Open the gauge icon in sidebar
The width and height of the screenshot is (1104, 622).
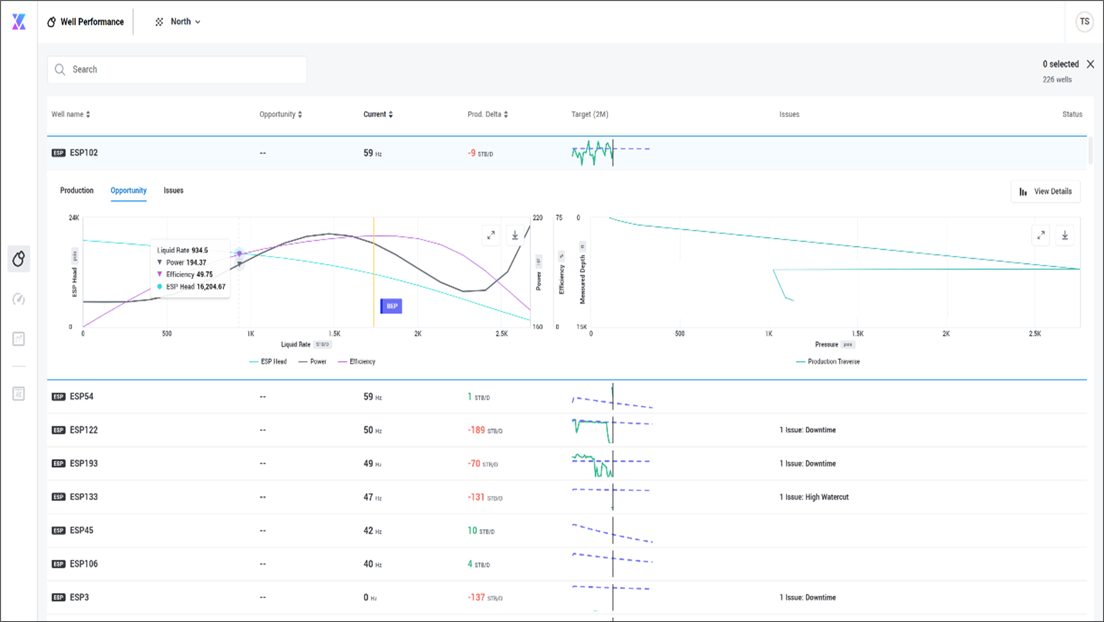coord(18,299)
